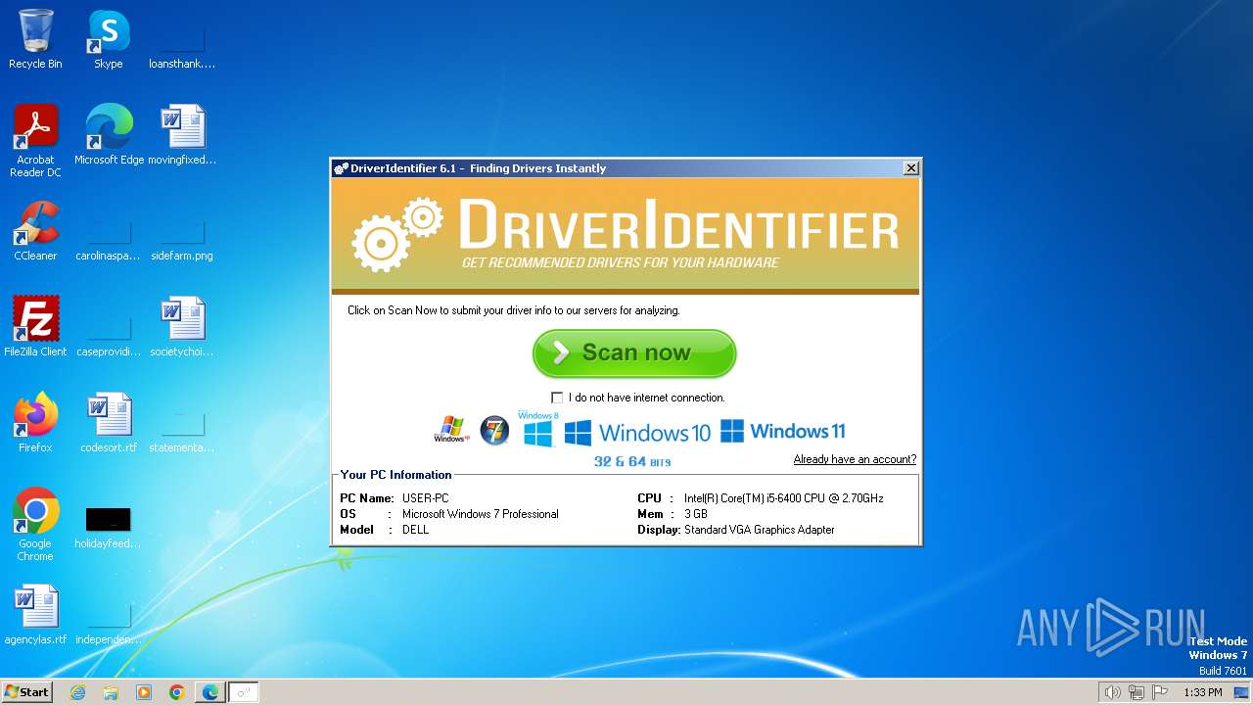Click the 'DELL' model value
The height and width of the screenshot is (705, 1253).
pyautogui.click(x=415, y=530)
